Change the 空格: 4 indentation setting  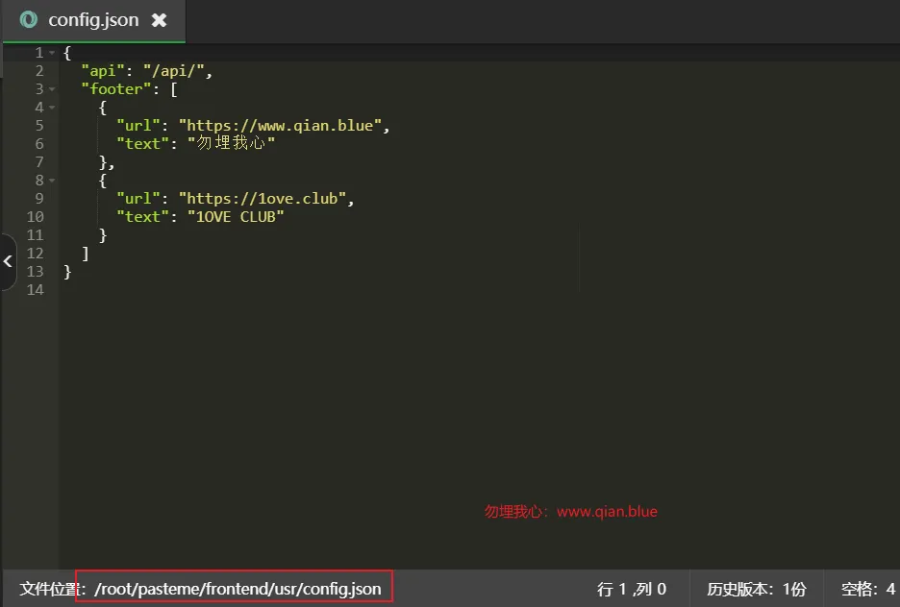click(x=867, y=589)
